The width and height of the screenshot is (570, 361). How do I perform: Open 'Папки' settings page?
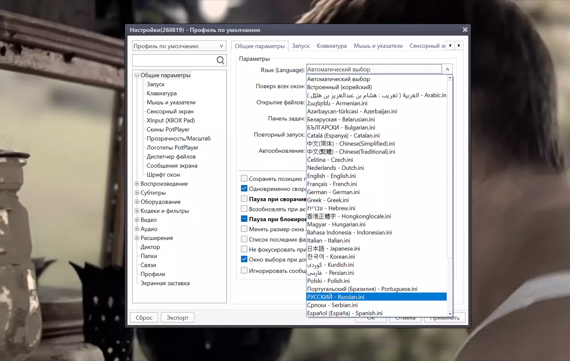click(149, 256)
